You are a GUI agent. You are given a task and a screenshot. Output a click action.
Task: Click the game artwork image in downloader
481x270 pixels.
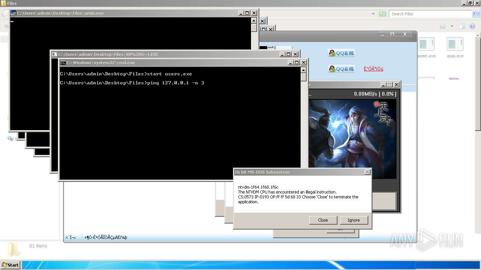point(352,139)
